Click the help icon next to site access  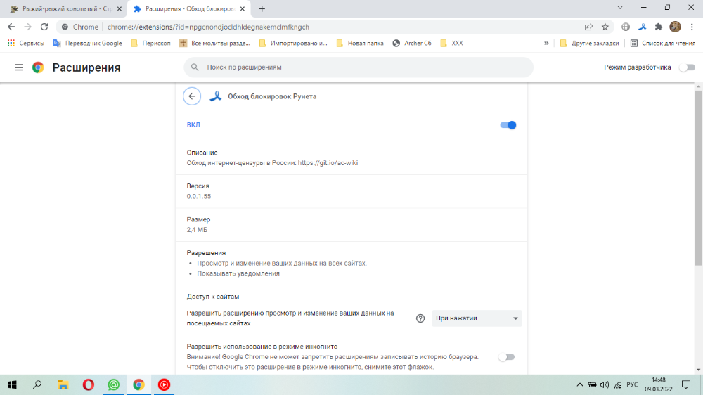(420, 318)
